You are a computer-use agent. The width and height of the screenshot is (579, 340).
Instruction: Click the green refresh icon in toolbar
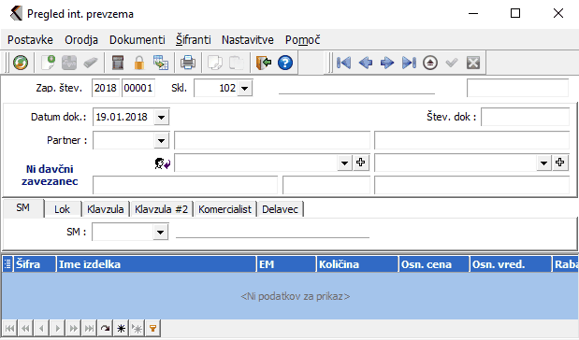click(x=21, y=63)
